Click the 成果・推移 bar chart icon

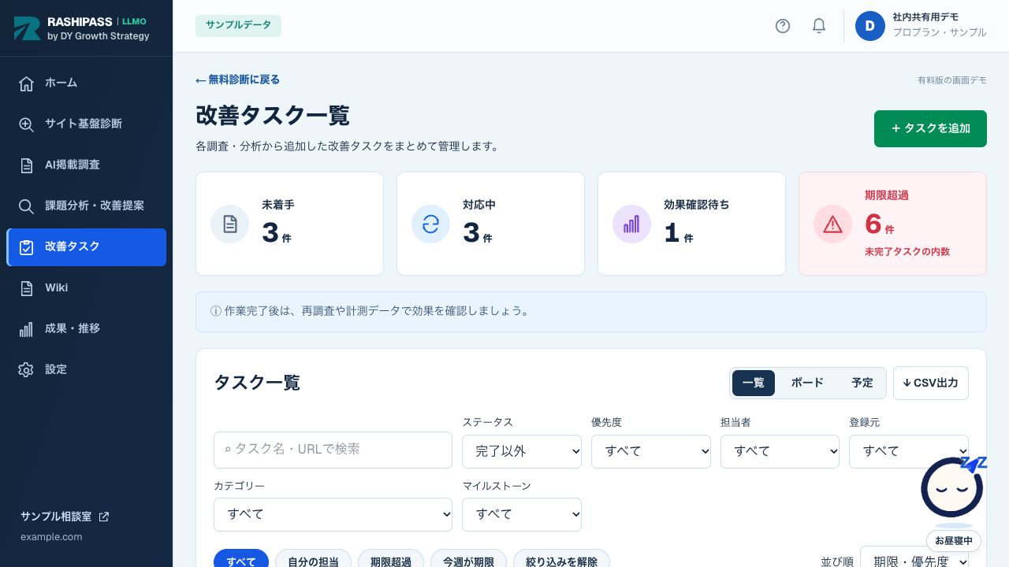tap(26, 329)
